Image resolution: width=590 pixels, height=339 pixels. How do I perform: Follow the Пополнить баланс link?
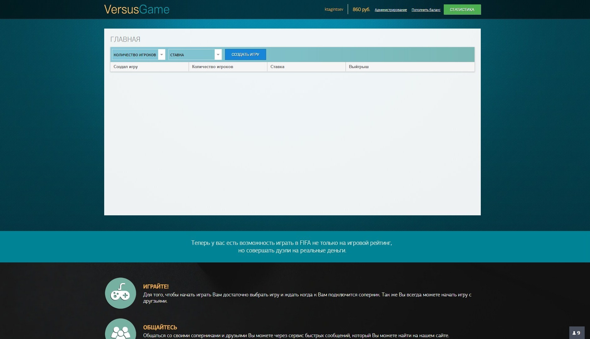tap(426, 10)
